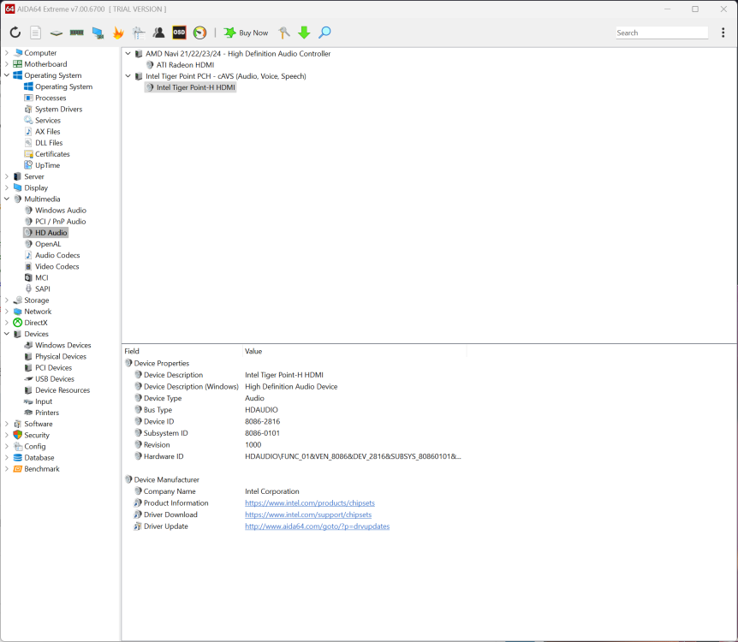Open the motherboard chip toolbar icon
738x642 pixels.
[56, 33]
